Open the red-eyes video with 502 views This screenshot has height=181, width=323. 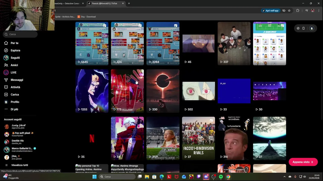coord(199,91)
